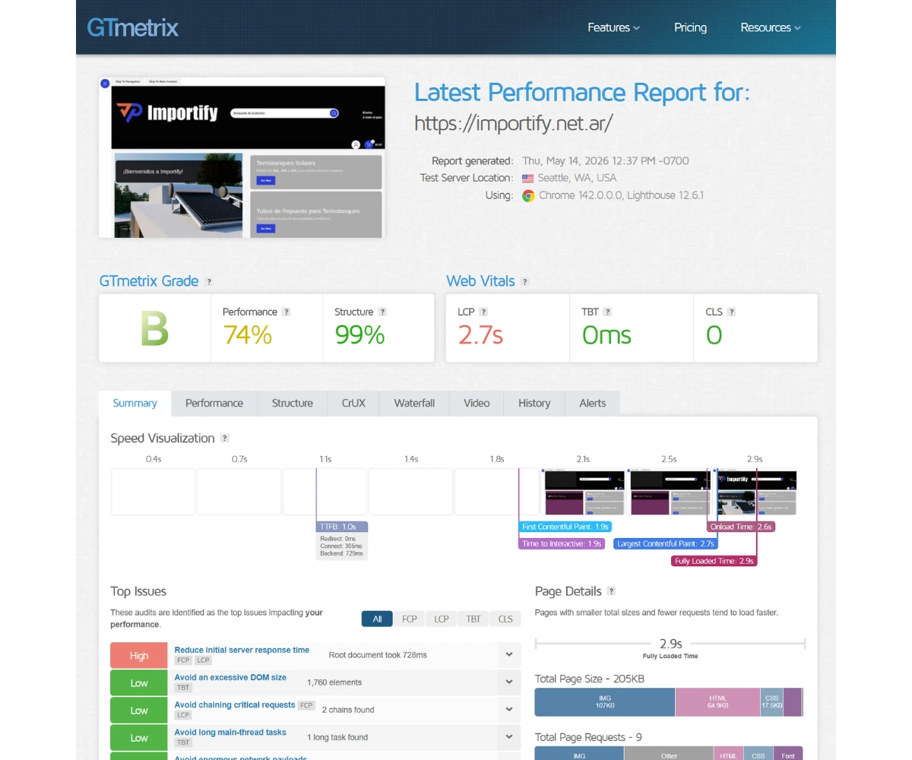Open the Resources menu
Image resolution: width=912 pixels, height=760 pixels.
point(771,27)
